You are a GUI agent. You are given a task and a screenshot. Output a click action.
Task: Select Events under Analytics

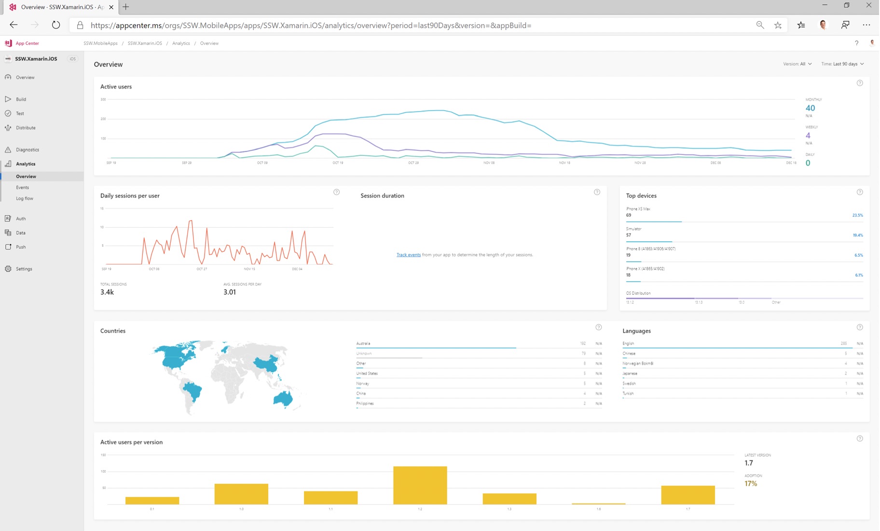tap(23, 187)
